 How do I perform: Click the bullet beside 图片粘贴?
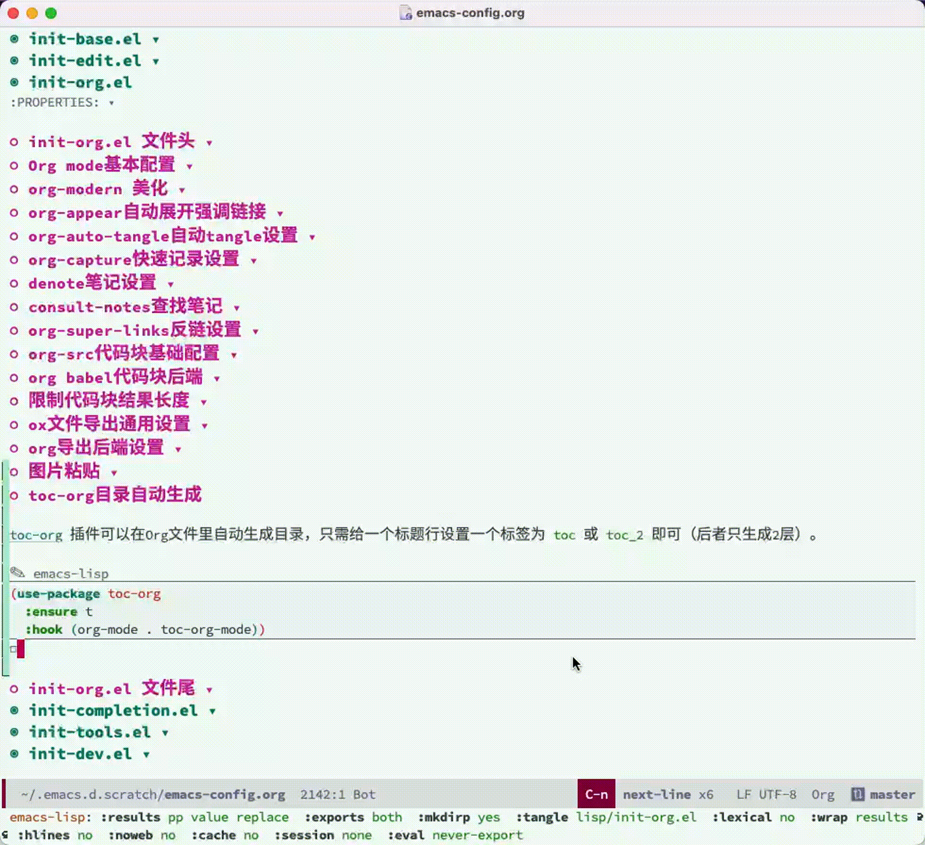point(14,472)
